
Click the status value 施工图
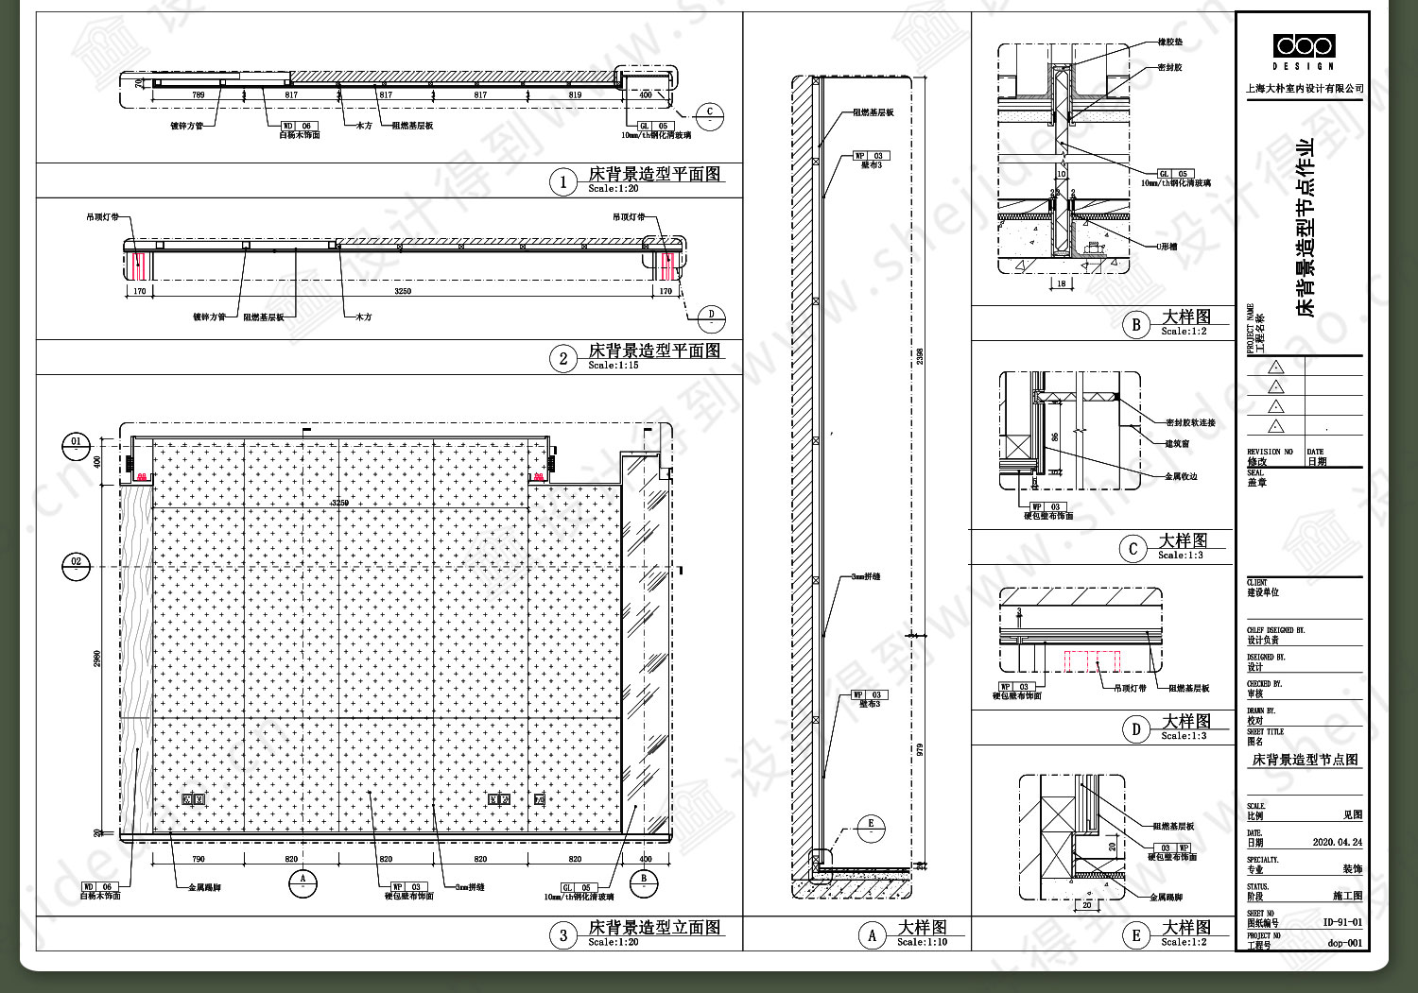point(1348,896)
